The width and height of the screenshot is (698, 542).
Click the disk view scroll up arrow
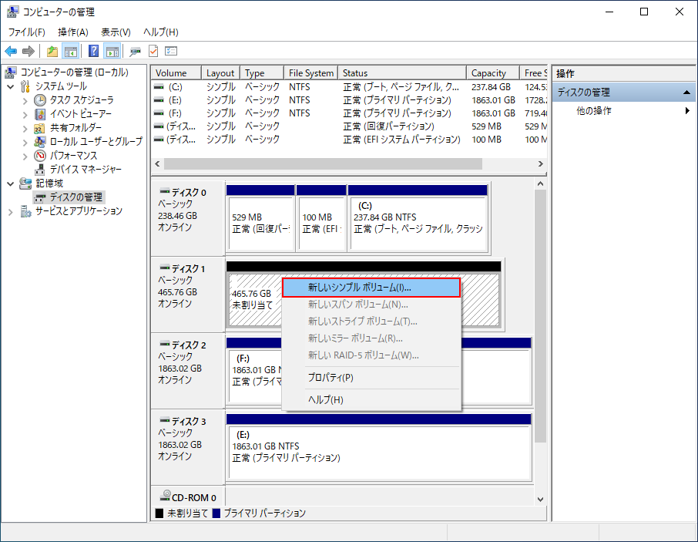click(x=540, y=183)
